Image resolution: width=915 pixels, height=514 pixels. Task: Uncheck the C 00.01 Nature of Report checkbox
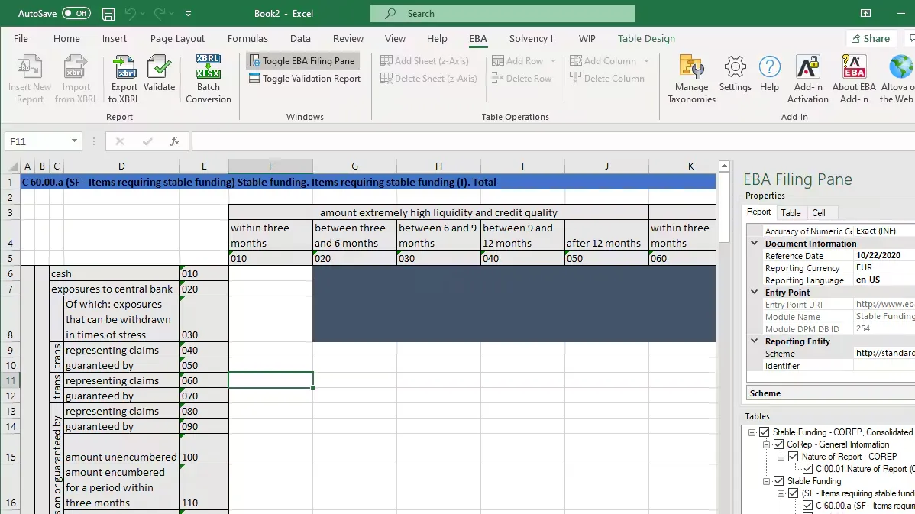point(807,469)
